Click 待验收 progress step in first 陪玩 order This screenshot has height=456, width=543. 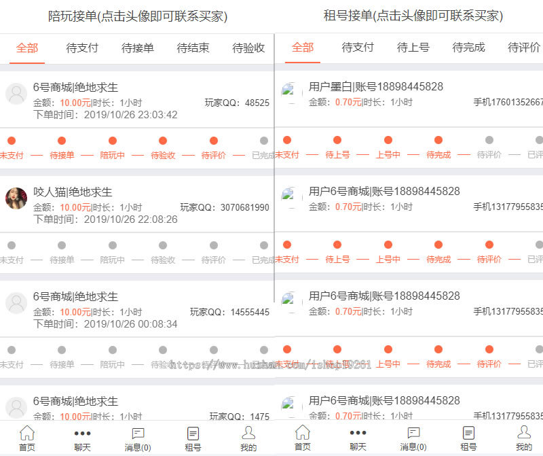point(163,148)
